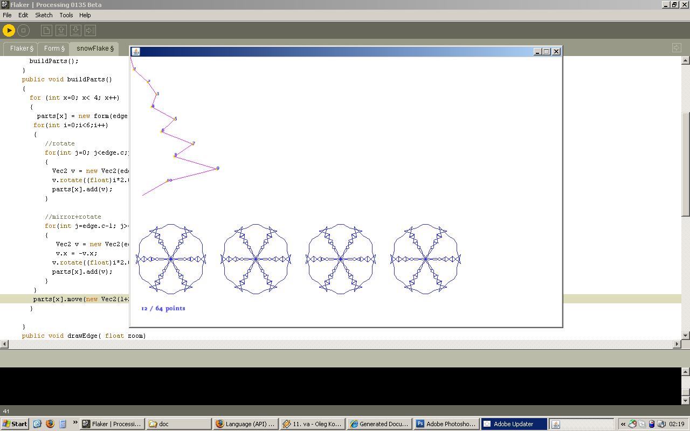Click editor horizontal scrollbar left arrow
Screen dimensions: 690x431
tap(4, 344)
